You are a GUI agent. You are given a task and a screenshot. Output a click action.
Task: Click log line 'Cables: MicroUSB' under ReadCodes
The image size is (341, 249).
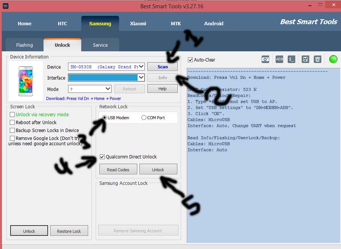pyautogui.click(x=209, y=120)
